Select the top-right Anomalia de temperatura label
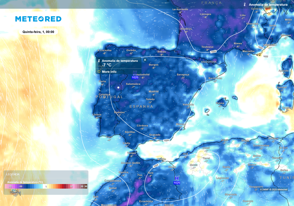This screenshot has width=294, height=206. tap(268, 5)
